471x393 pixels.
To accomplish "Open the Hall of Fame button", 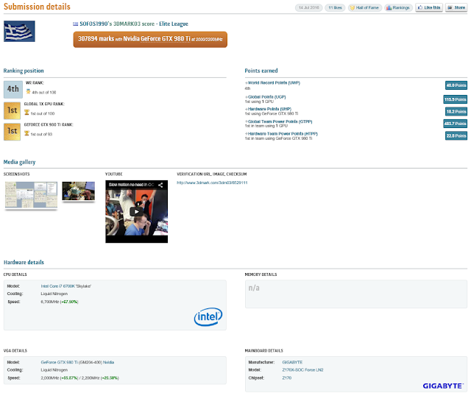I will coord(365,7).
